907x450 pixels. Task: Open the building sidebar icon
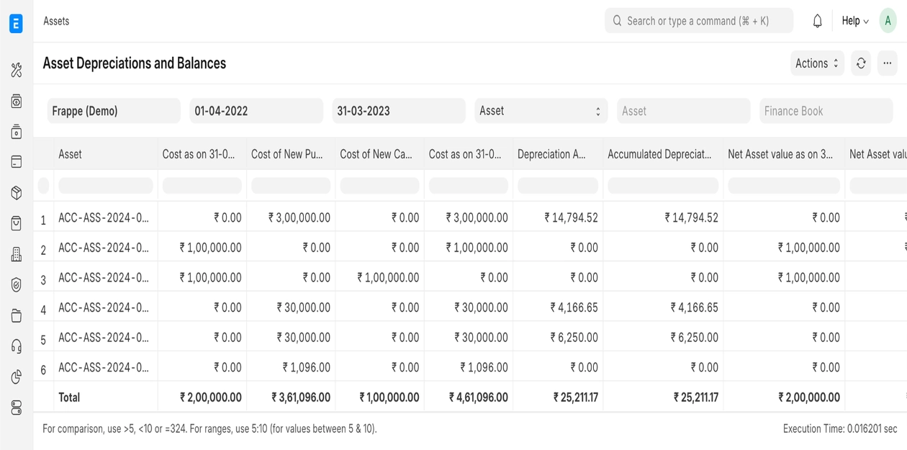(x=17, y=254)
